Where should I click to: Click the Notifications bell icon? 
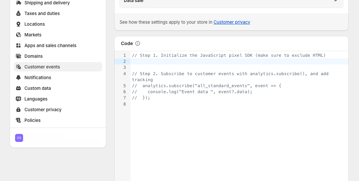pos(18,77)
